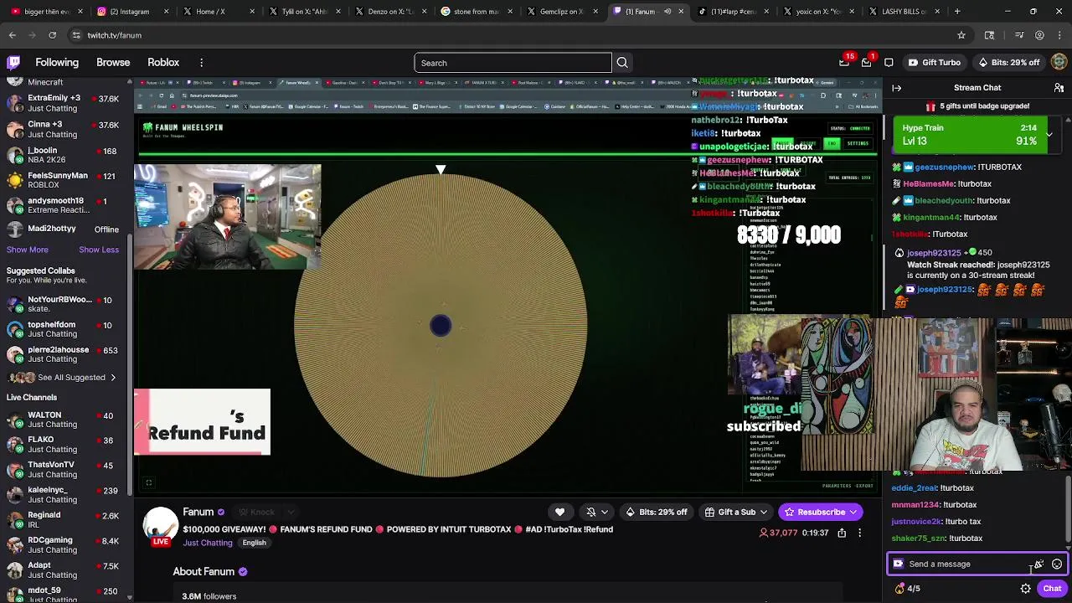Open the Resubscribe dropdown
The width and height of the screenshot is (1072, 603).
coord(821,512)
